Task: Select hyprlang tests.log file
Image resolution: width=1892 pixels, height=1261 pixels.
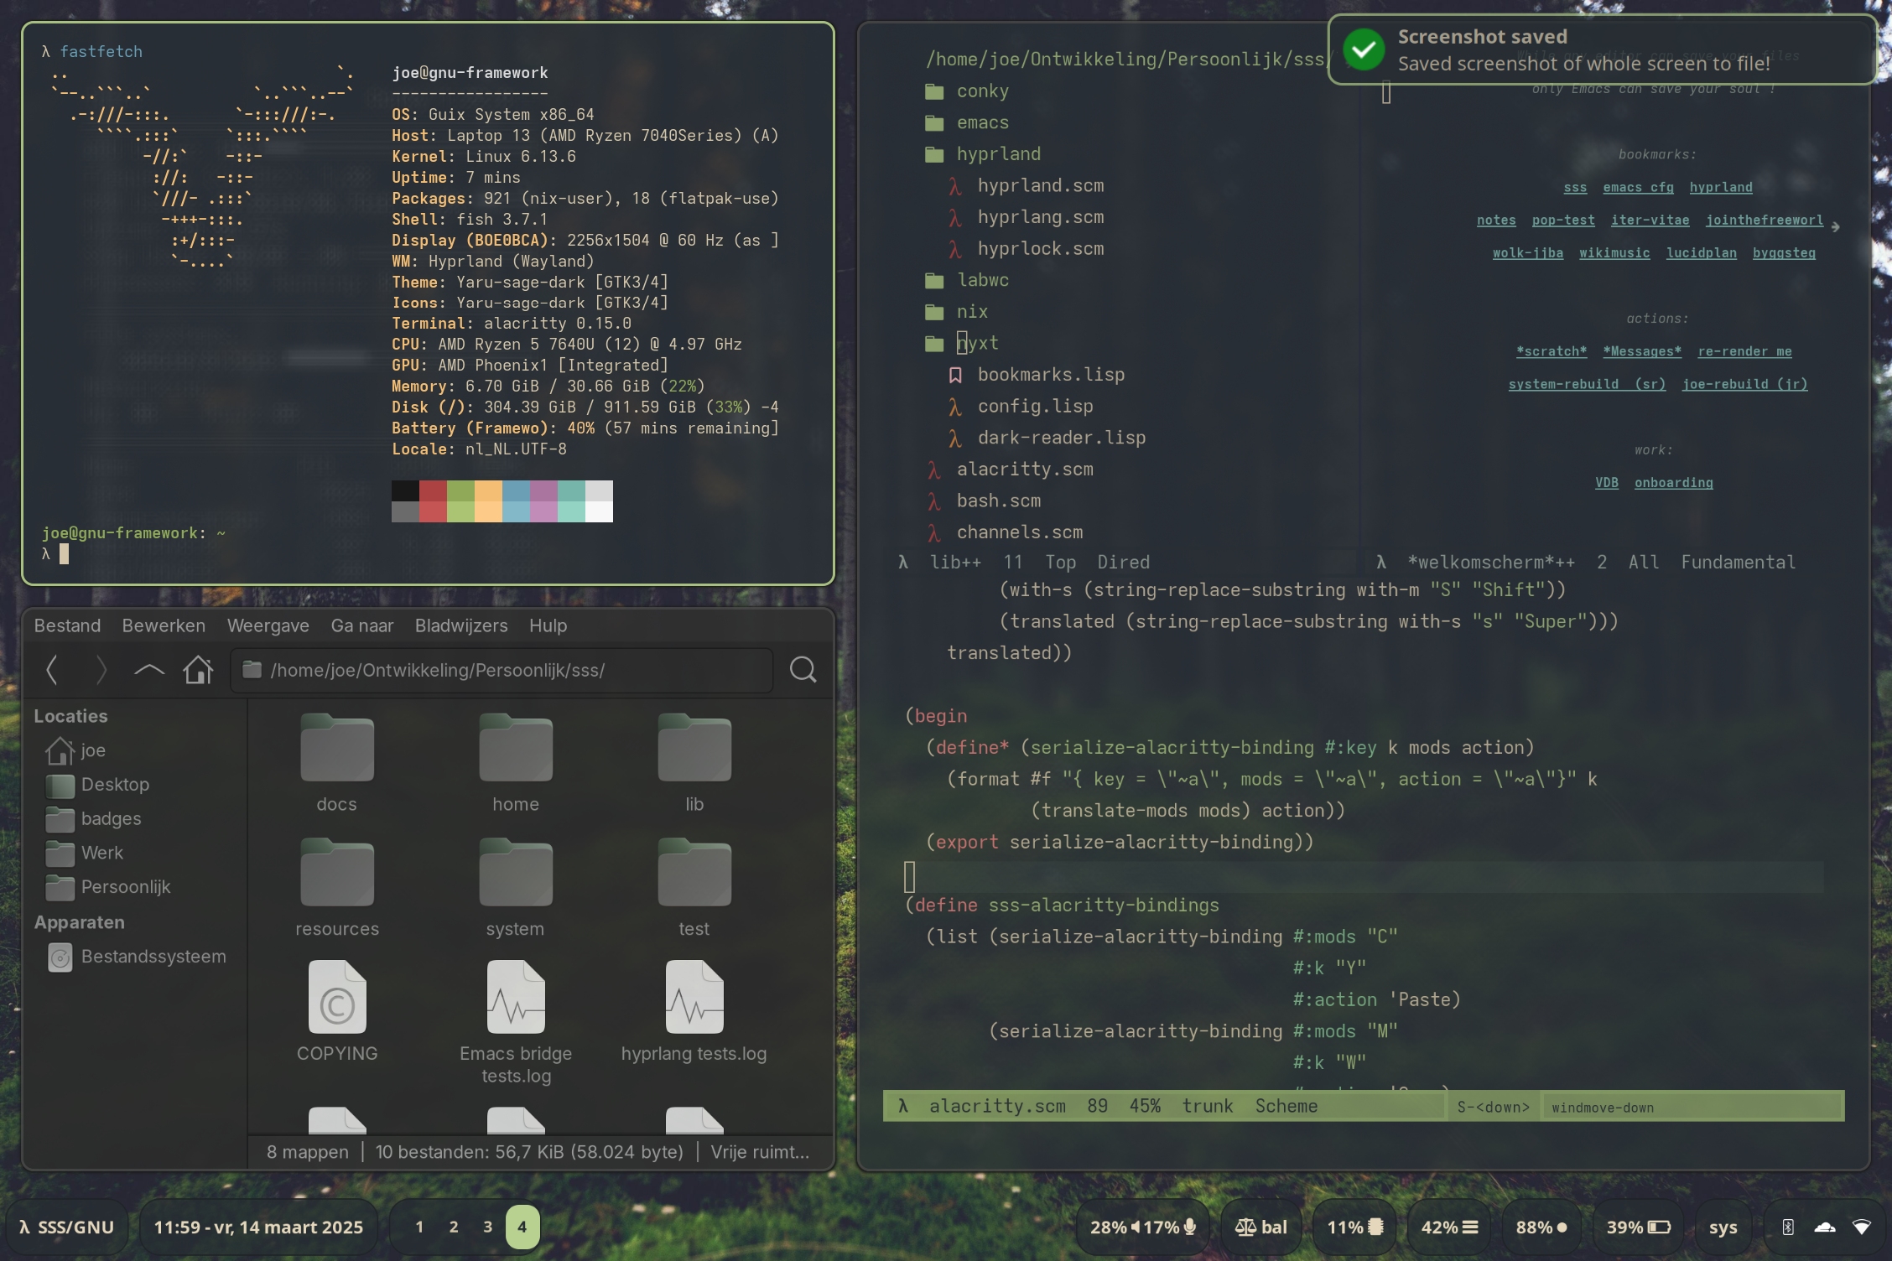Action: point(694,1012)
